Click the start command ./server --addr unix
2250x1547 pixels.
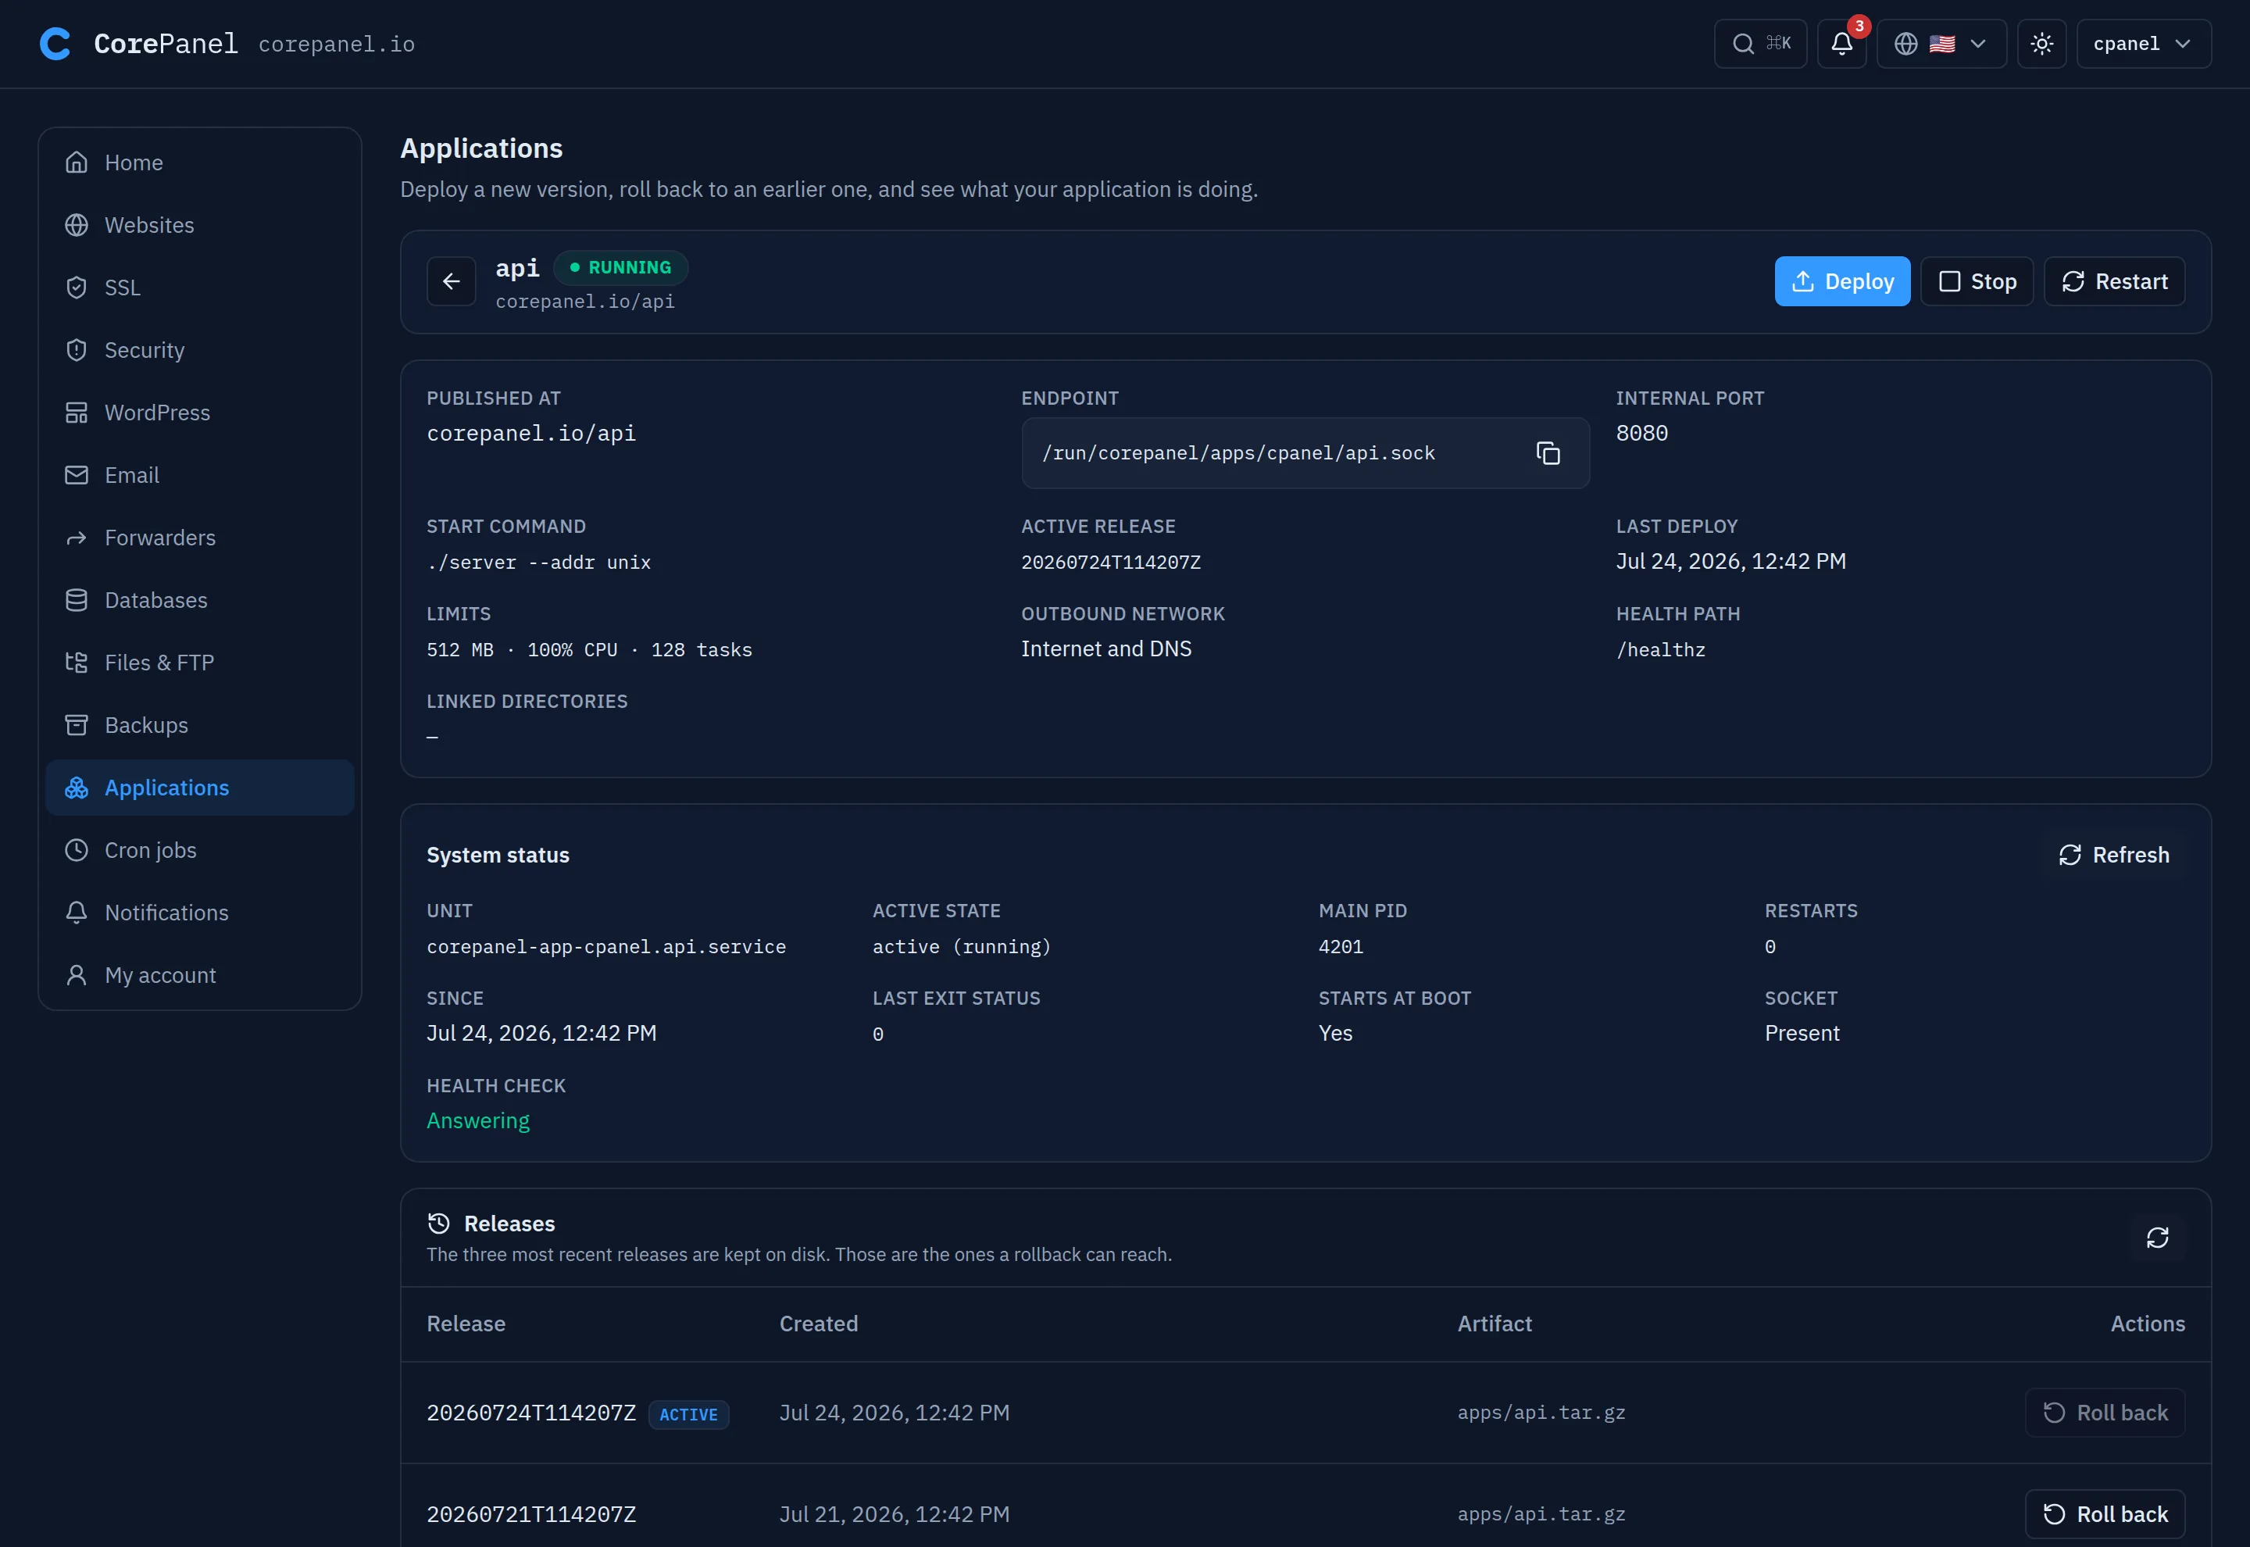coord(537,563)
